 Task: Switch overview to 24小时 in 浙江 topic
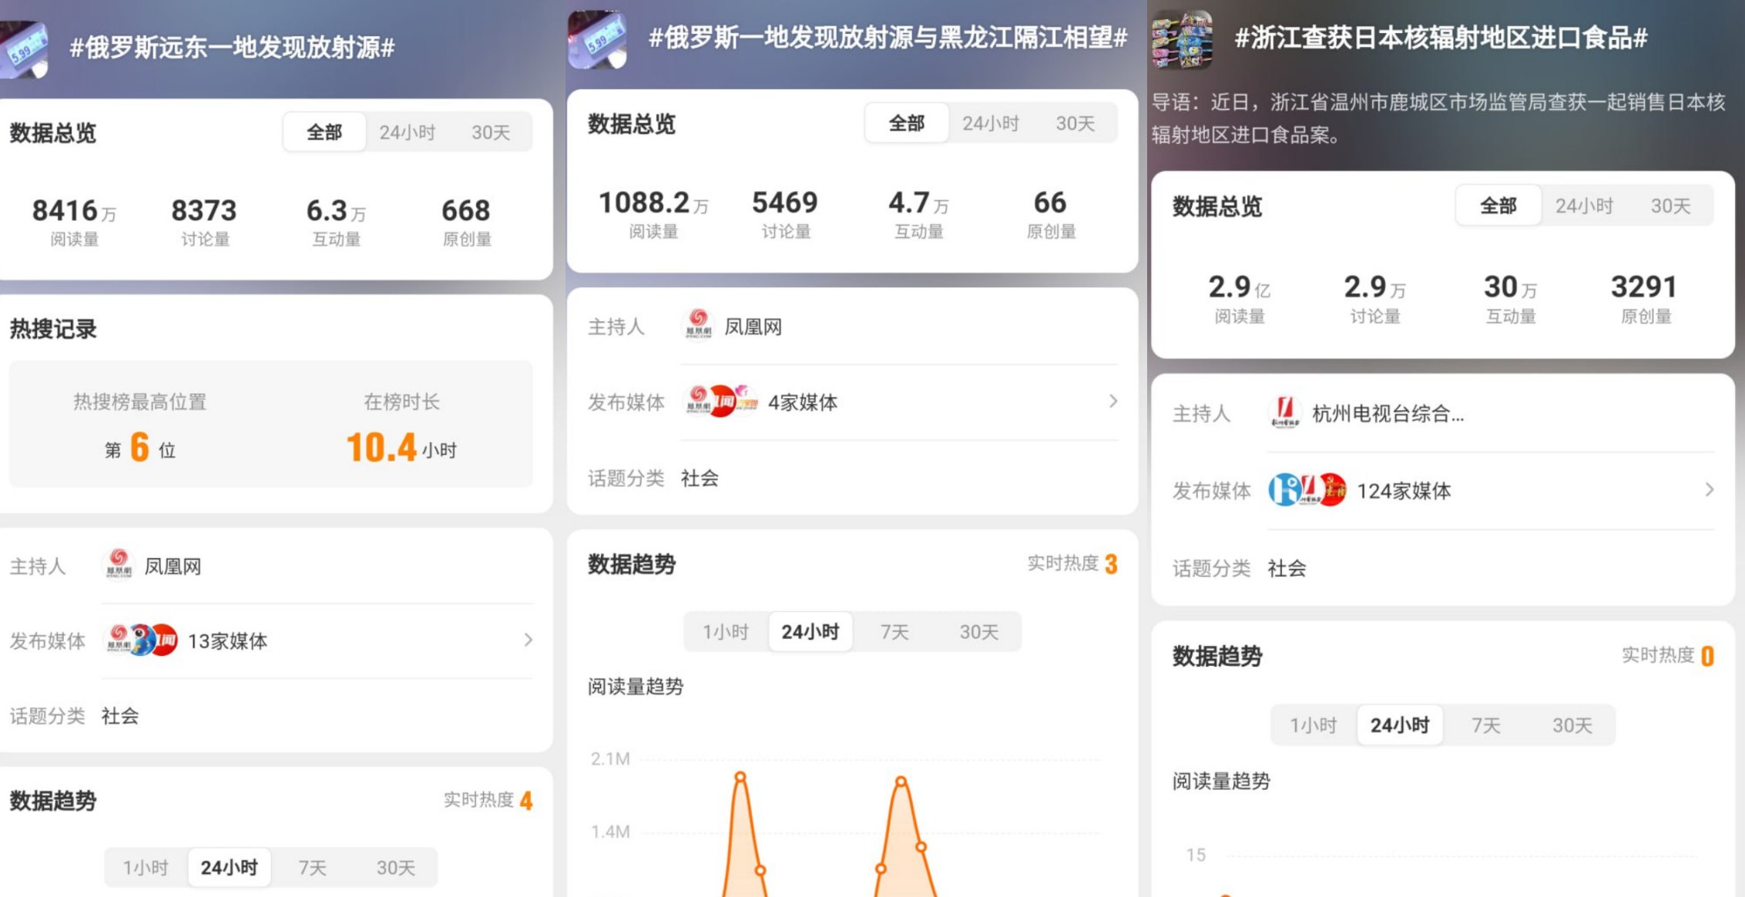[x=1584, y=206]
